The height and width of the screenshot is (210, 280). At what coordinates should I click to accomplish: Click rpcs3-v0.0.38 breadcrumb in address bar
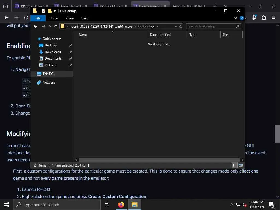click(101, 27)
